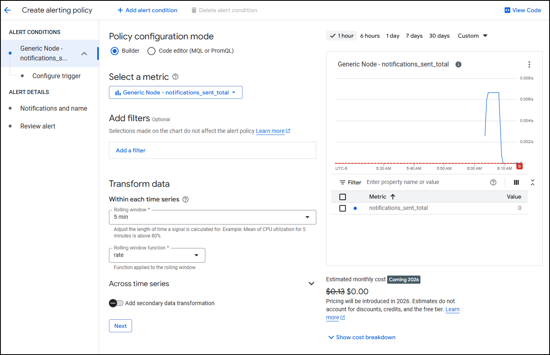Click help icon next to Select a metric
Image resolution: width=550 pixels, height=355 pixels.
coord(175,77)
